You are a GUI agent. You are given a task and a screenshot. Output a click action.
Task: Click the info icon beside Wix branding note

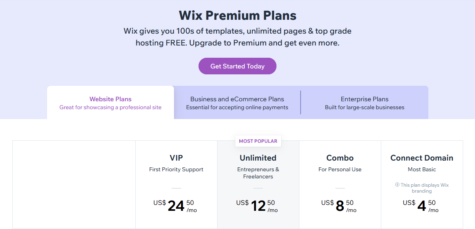coord(397,185)
